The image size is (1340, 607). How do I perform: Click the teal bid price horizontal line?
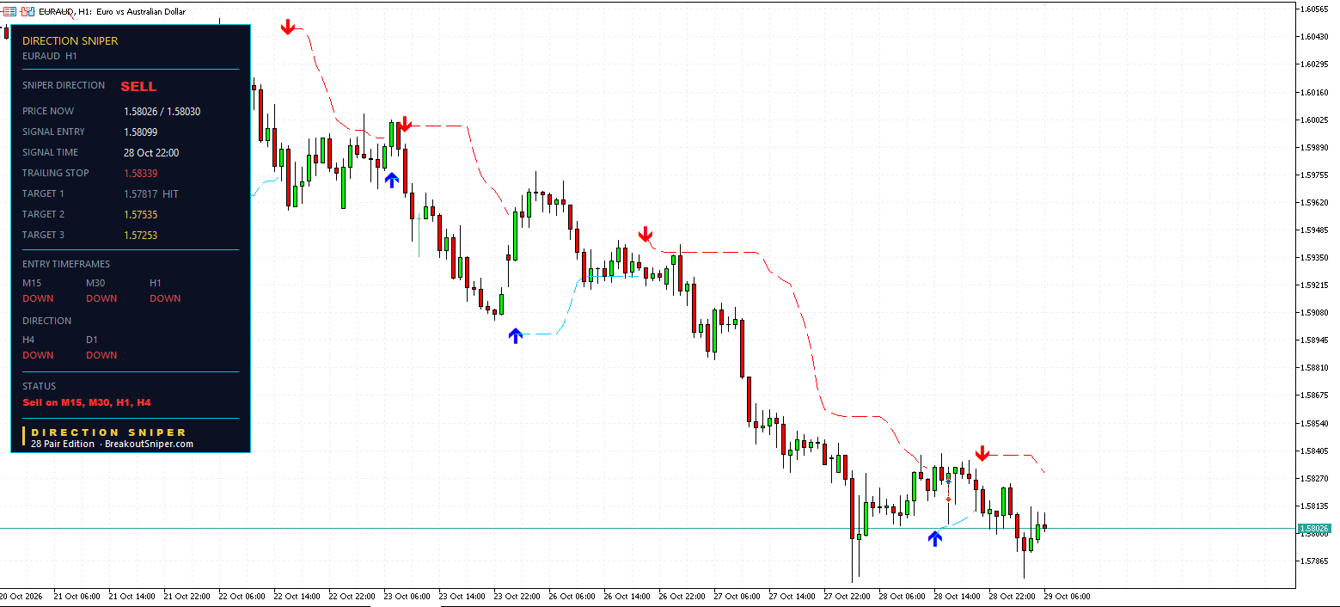point(648,528)
